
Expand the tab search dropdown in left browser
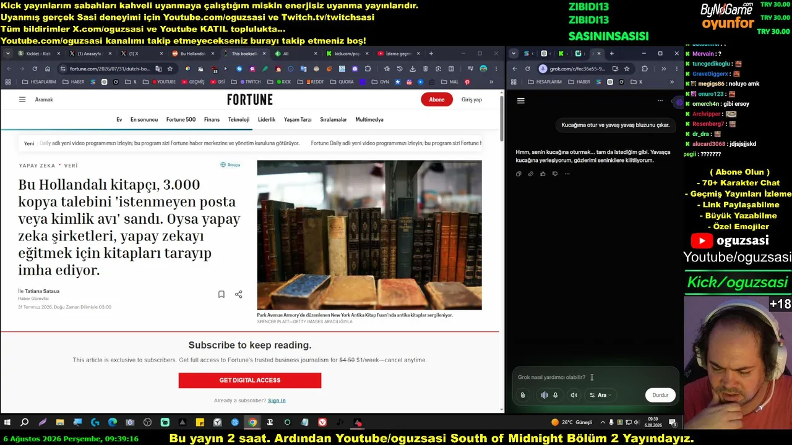(8, 54)
